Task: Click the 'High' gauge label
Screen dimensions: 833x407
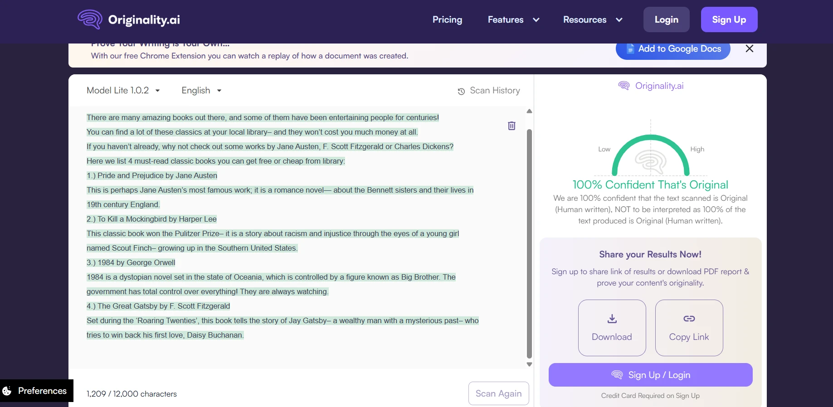Action: pos(697,149)
